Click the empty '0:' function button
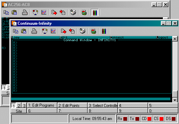 [x=163, y=111]
